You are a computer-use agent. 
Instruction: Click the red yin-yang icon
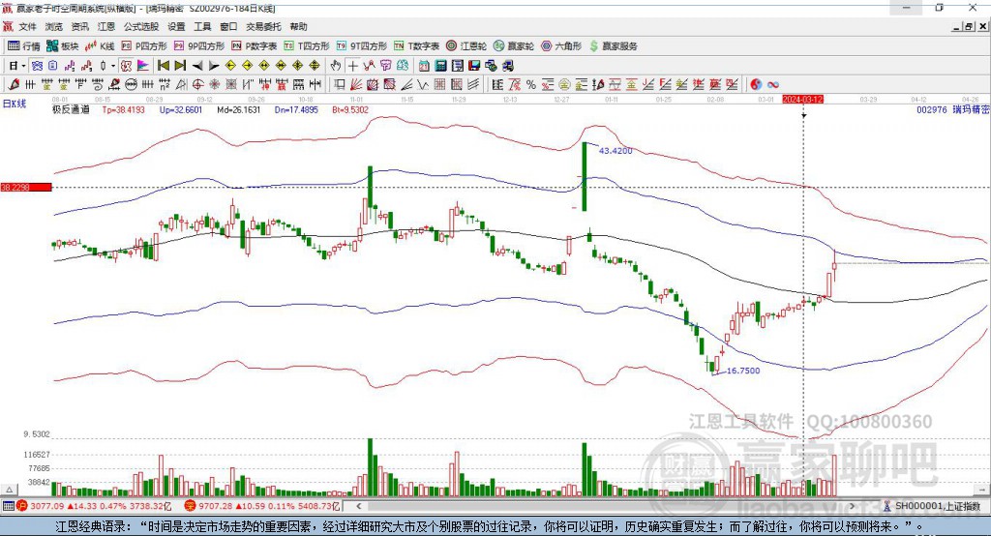(756, 84)
